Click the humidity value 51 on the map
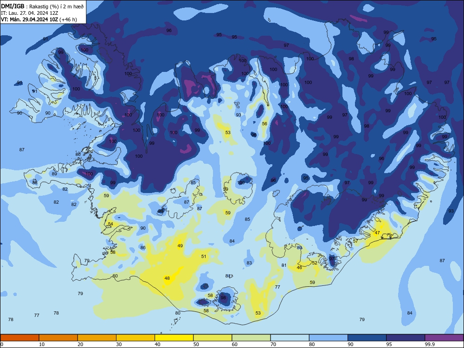The image size is (464, 348). [x=204, y=256]
